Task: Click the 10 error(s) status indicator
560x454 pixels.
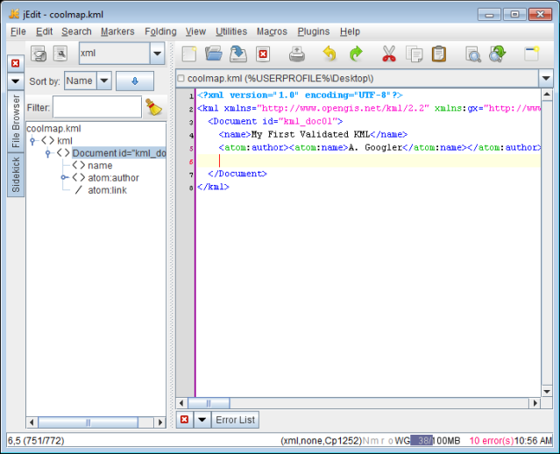Action: coord(491,441)
